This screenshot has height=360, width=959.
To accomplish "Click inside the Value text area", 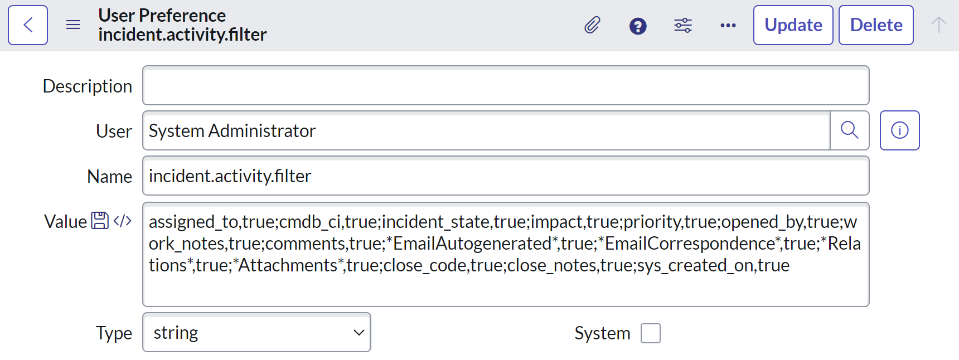I will pos(505,254).
